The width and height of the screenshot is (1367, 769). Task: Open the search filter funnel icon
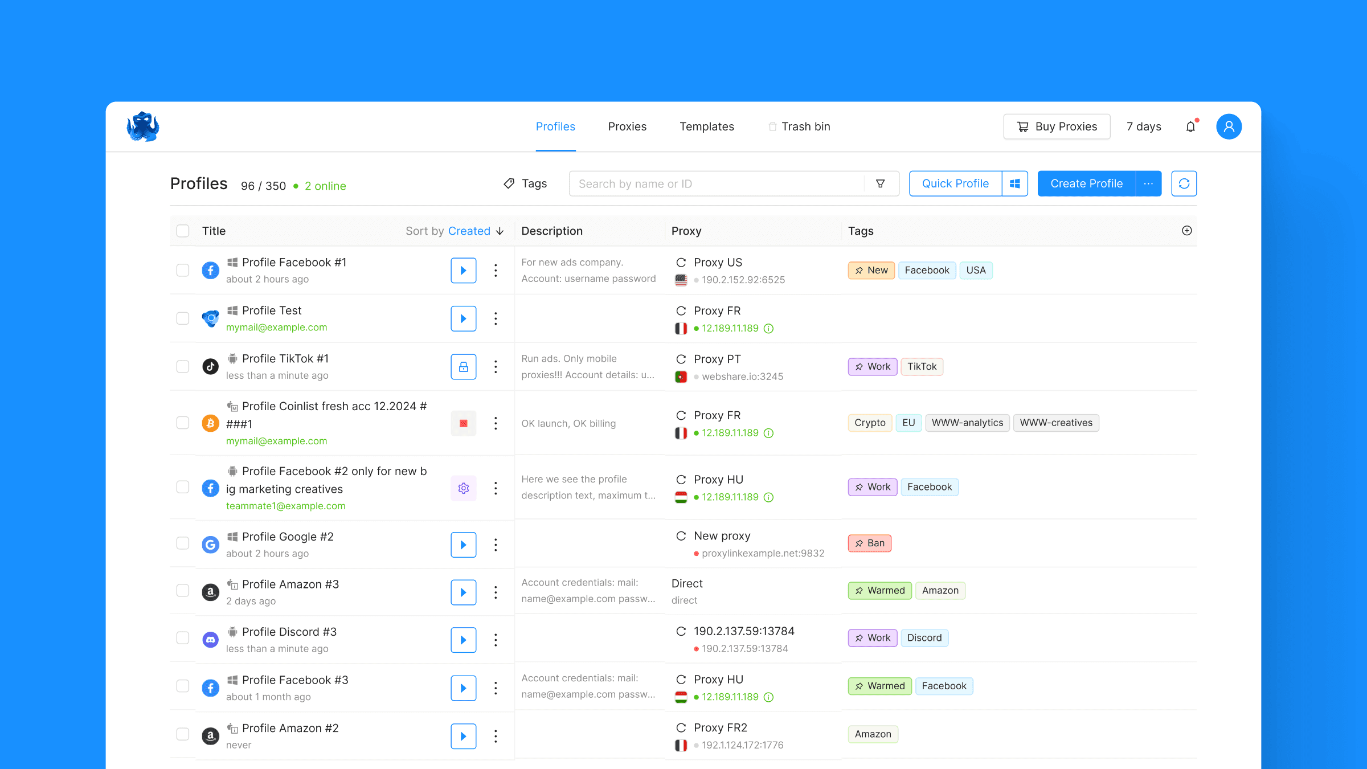pyautogui.click(x=880, y=183)
